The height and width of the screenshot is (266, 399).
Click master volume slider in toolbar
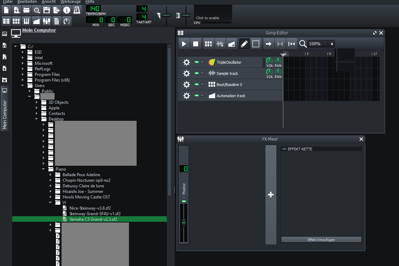pos(166,16)
